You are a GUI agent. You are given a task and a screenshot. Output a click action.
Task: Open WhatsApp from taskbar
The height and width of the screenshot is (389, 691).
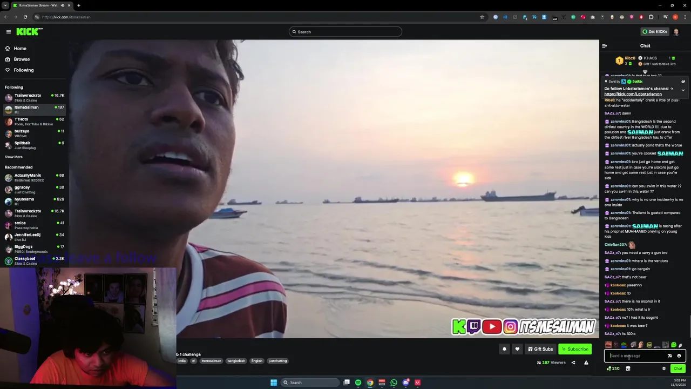tap(394, 383)
